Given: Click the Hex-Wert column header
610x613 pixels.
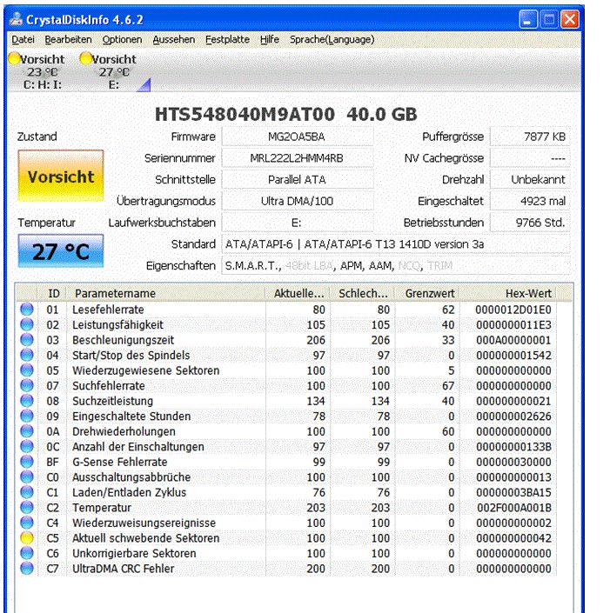Looking at the screenshot, I should coord(527,293).
